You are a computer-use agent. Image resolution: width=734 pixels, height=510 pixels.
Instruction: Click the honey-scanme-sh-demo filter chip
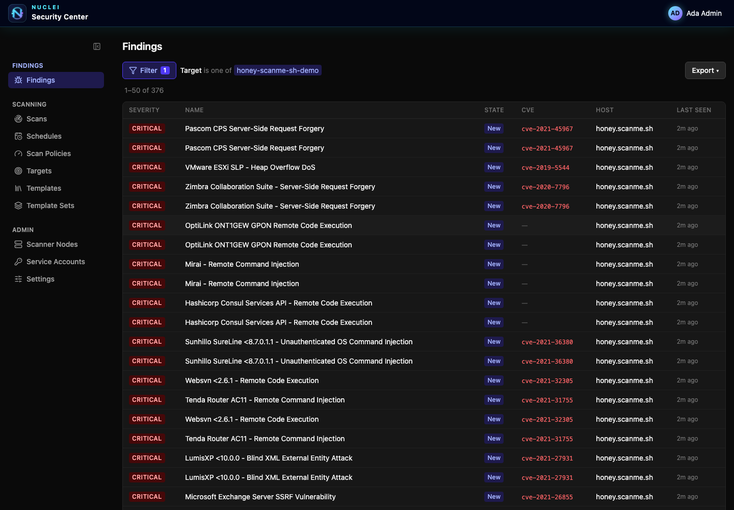click(x=278, y=70)
